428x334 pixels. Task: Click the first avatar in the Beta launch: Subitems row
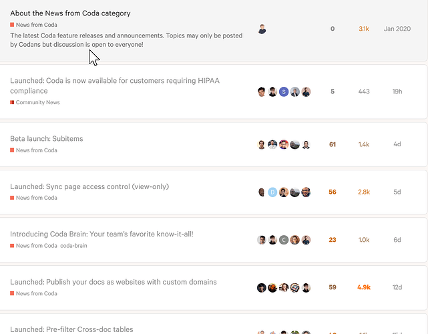[262, 145]
